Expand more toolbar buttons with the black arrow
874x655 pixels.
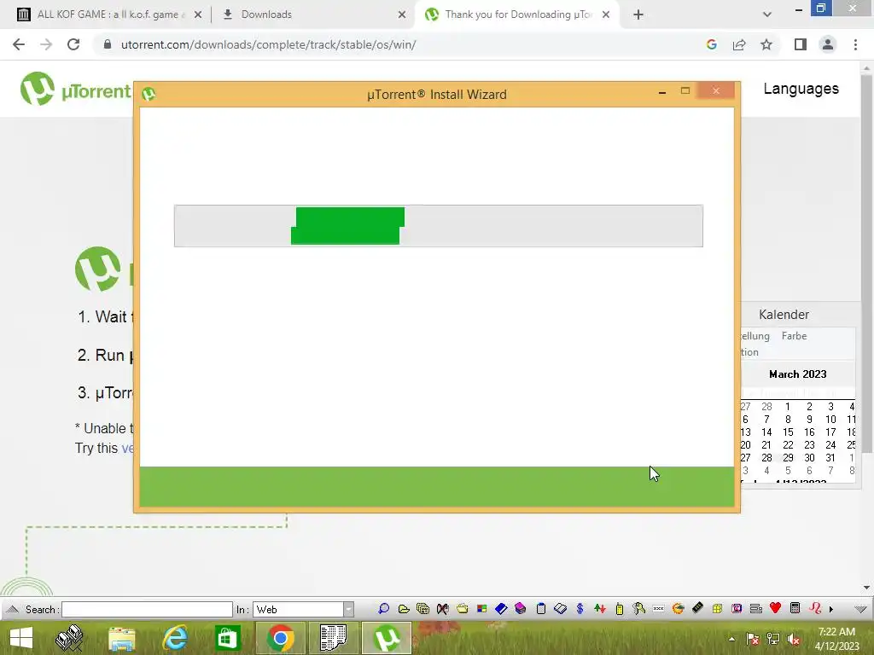(x=831, y=609)
